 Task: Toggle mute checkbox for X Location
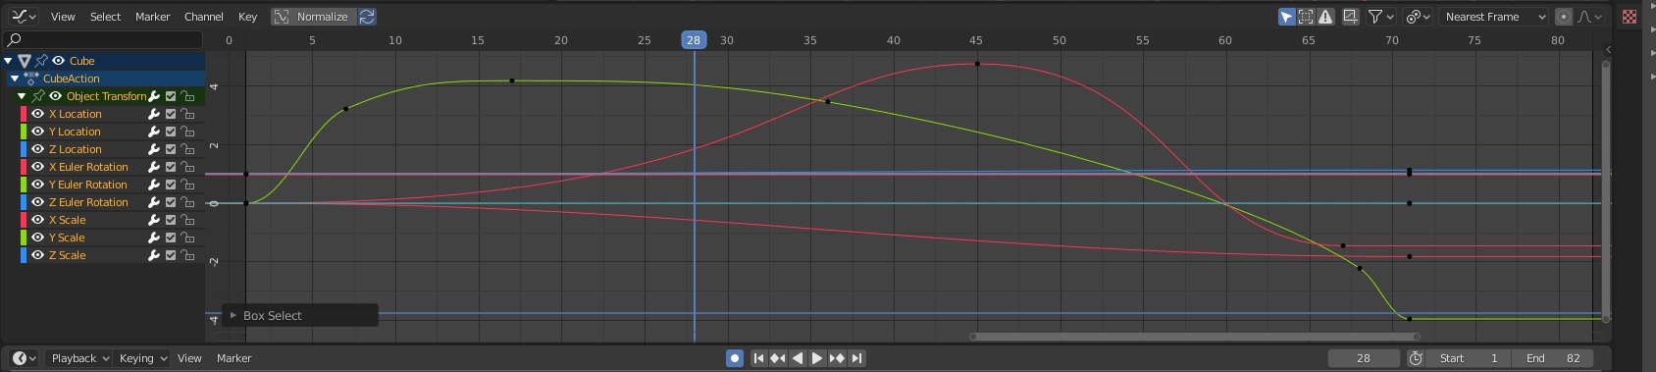pyautogui.click(x=171, y=114)
